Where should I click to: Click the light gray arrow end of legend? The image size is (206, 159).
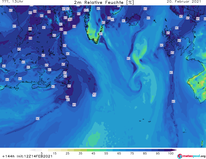(x=32, y=150)
